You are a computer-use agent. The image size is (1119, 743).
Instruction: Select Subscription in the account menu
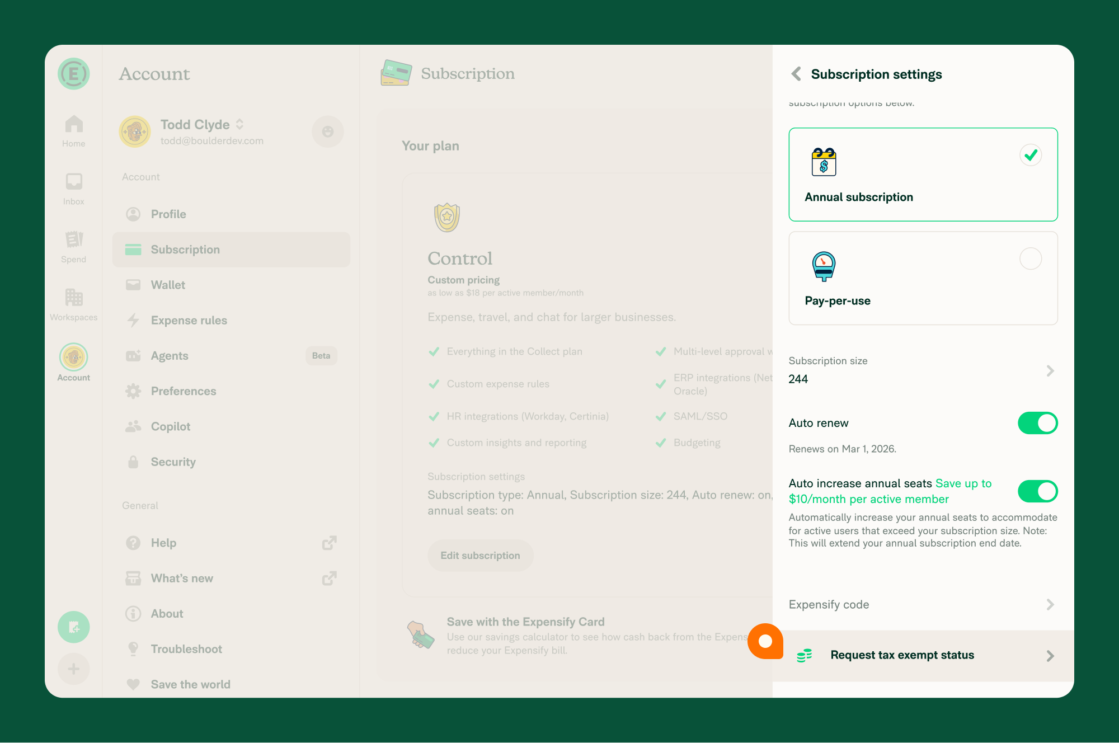pyautogui.click(x=231, y=250)
